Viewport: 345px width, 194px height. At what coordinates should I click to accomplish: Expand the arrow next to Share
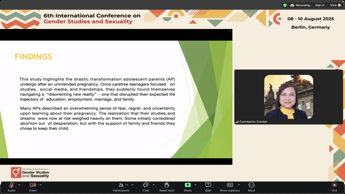[x=195, y=185]
